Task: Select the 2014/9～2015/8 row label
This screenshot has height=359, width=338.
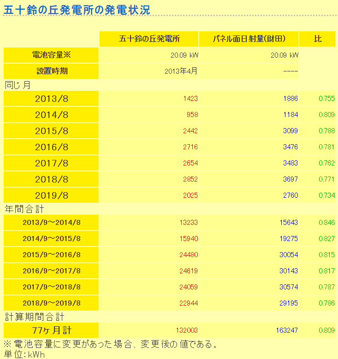Action: tap(51, 239)
